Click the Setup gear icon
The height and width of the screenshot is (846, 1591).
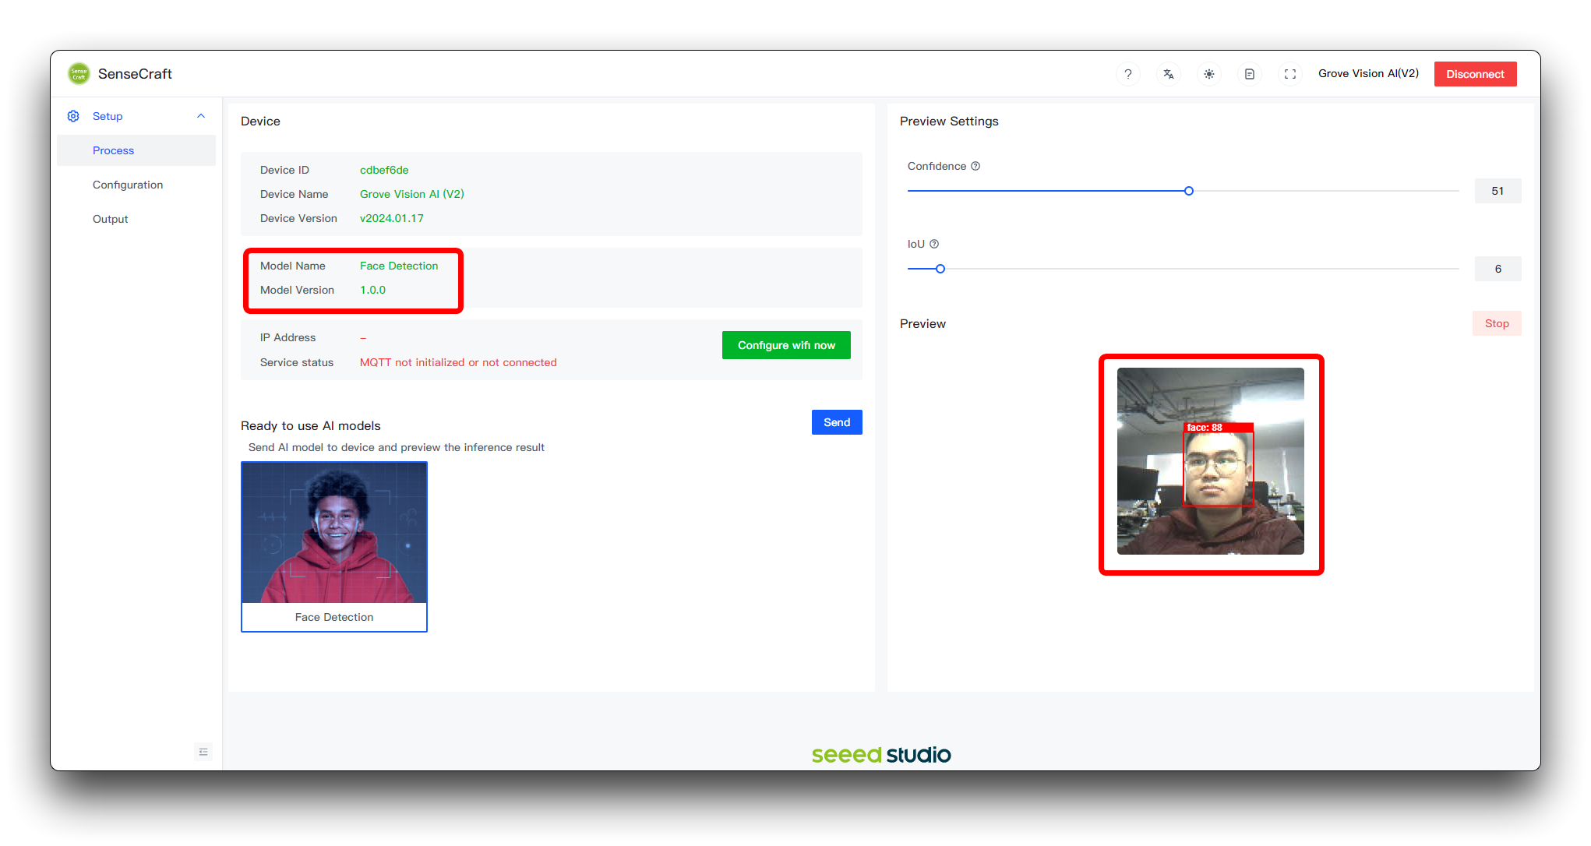(x=73, y=116)
